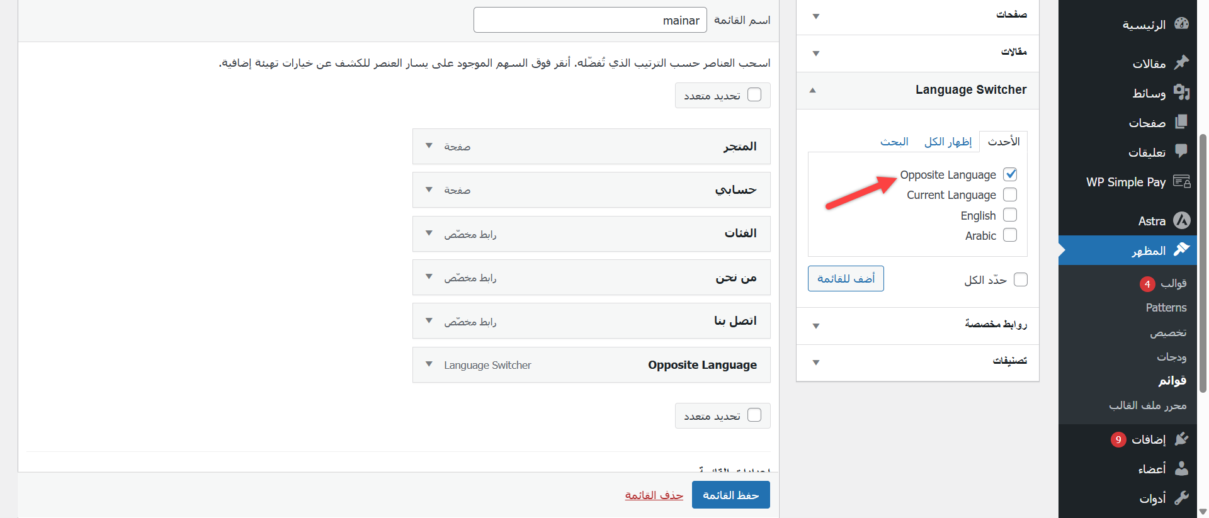The image size is (1209, 518).
Task: Click the حذف القائمة delete link
Action: tap(654, 495)
